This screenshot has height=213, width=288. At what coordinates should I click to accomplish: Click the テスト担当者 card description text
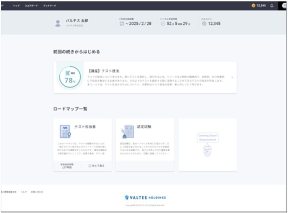[x=82, y=148]
